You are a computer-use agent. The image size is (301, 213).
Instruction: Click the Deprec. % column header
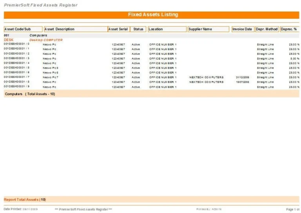(x=290, y=29)
